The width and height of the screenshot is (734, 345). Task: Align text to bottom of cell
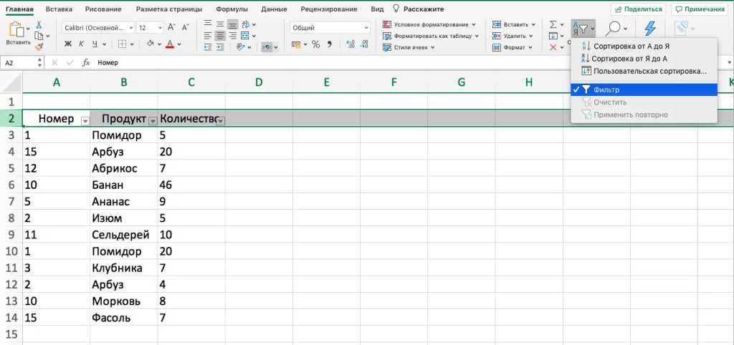click(232, 24)
